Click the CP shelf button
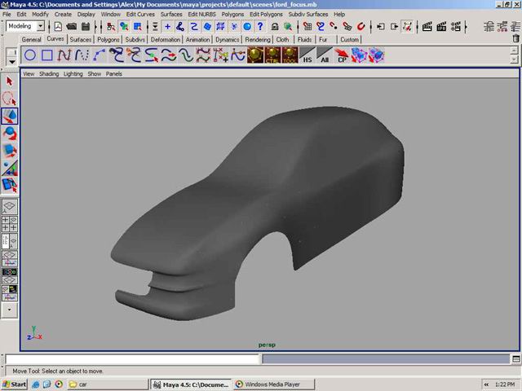This screenshot has width=522, height=391. (x=343, y=56)
